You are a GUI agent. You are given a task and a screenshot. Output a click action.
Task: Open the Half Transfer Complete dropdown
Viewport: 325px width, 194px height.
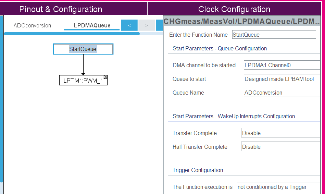280,147
